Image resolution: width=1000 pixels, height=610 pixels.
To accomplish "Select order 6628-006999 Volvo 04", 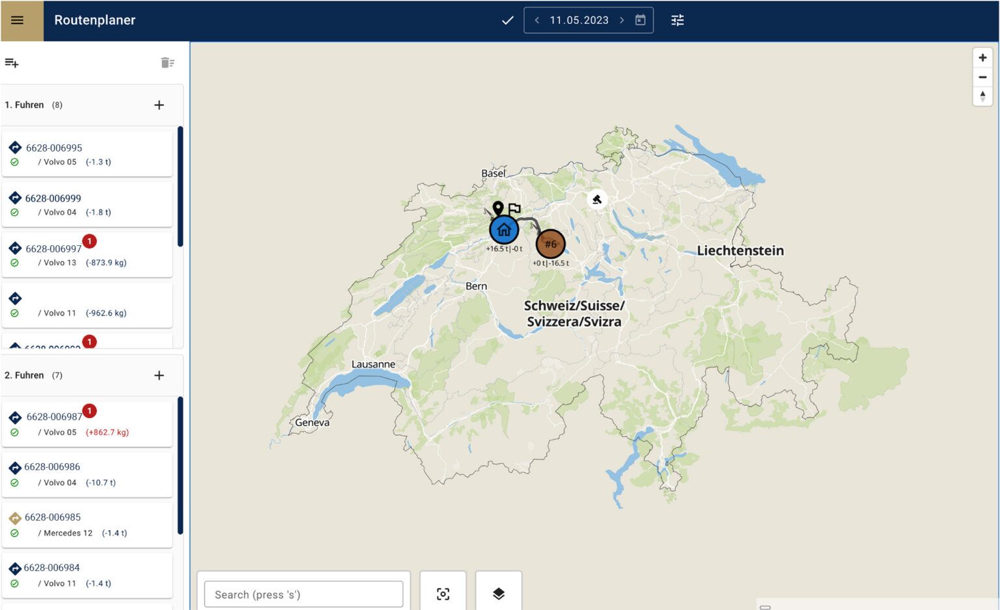I will click(x=87, y=204).
